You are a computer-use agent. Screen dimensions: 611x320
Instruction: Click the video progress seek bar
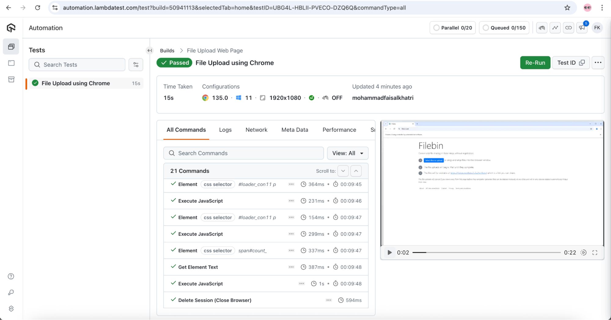pos(486,253)
